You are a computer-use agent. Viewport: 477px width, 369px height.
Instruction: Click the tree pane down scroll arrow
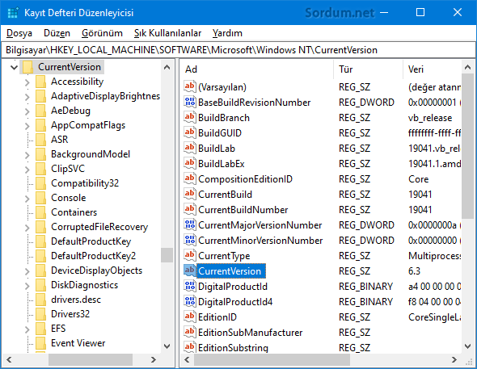pyautogui.click(x=167, y=346)
